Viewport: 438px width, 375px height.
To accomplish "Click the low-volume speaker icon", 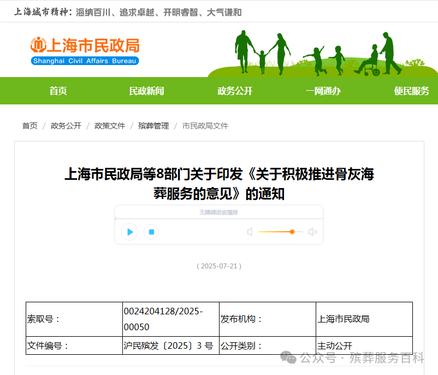I will (250, 232).
